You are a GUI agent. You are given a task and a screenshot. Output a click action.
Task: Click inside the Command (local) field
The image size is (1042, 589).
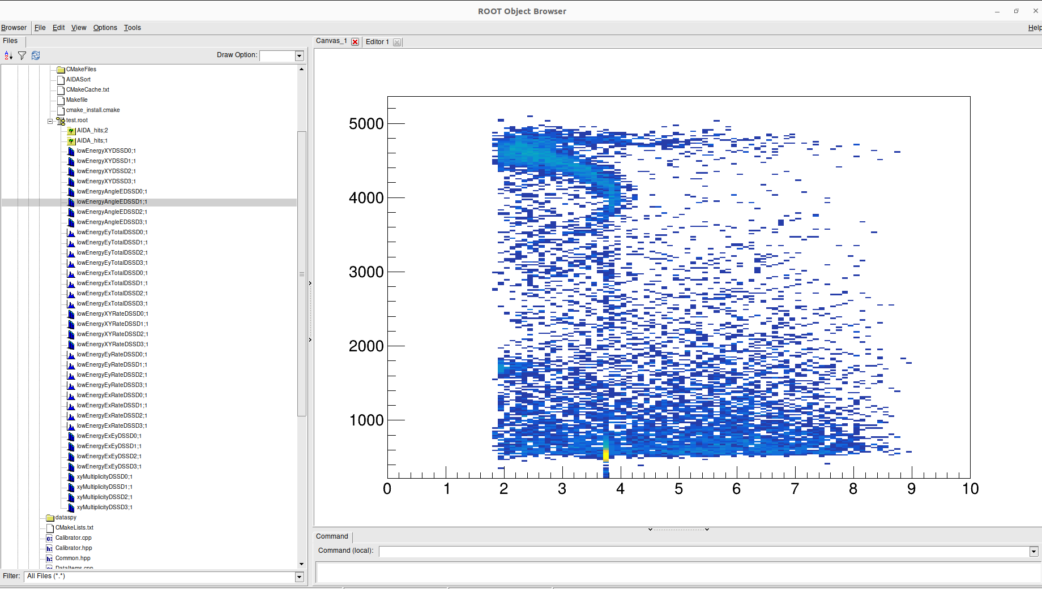point(680,551)
